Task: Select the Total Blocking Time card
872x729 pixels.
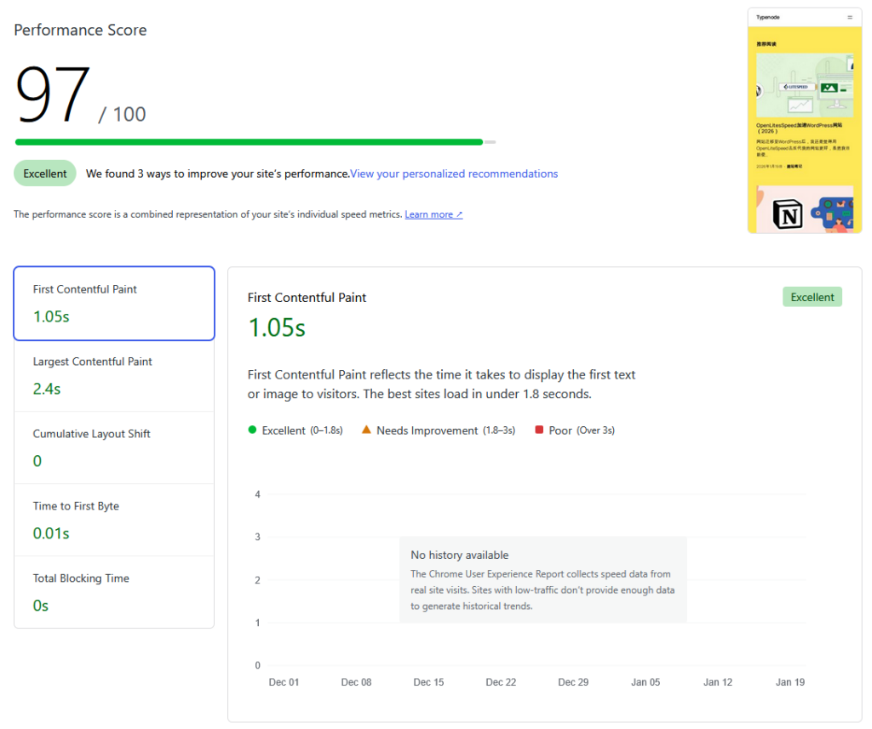Action: [113, 592]
